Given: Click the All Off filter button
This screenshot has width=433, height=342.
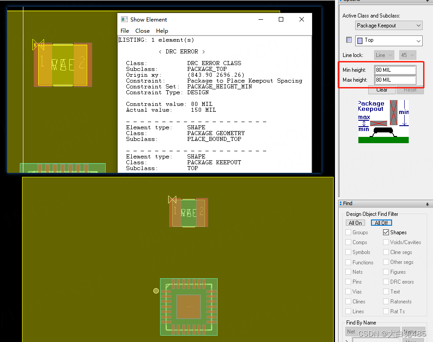Looking at the screenshot, I should [381, 223].
